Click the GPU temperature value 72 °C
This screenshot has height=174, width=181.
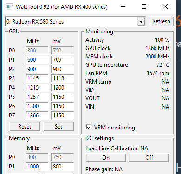pyautogui.click(x=163, y=65)
